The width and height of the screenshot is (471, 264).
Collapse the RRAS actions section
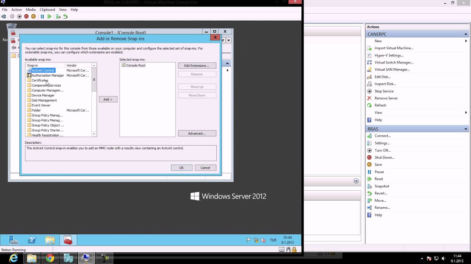click(465, 129)
